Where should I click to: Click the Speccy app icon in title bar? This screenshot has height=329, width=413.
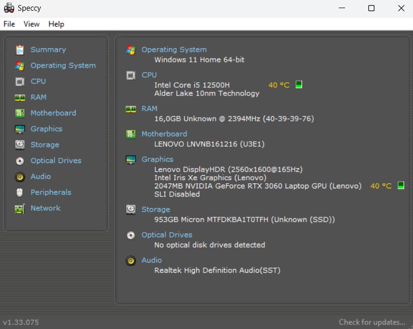click(9, 8)
